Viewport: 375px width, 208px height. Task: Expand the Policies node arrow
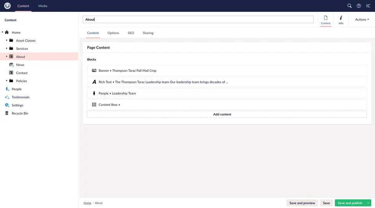coord(7,81)
